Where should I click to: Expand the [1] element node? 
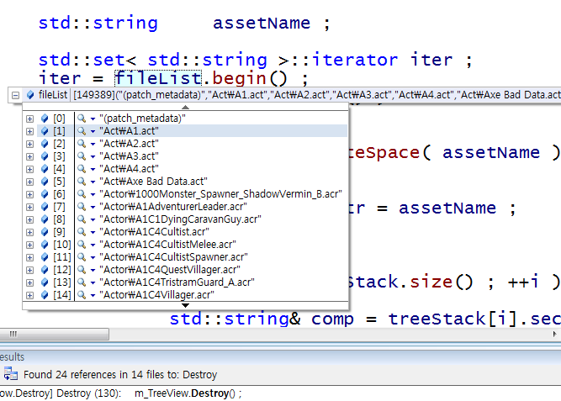[29, 131]
